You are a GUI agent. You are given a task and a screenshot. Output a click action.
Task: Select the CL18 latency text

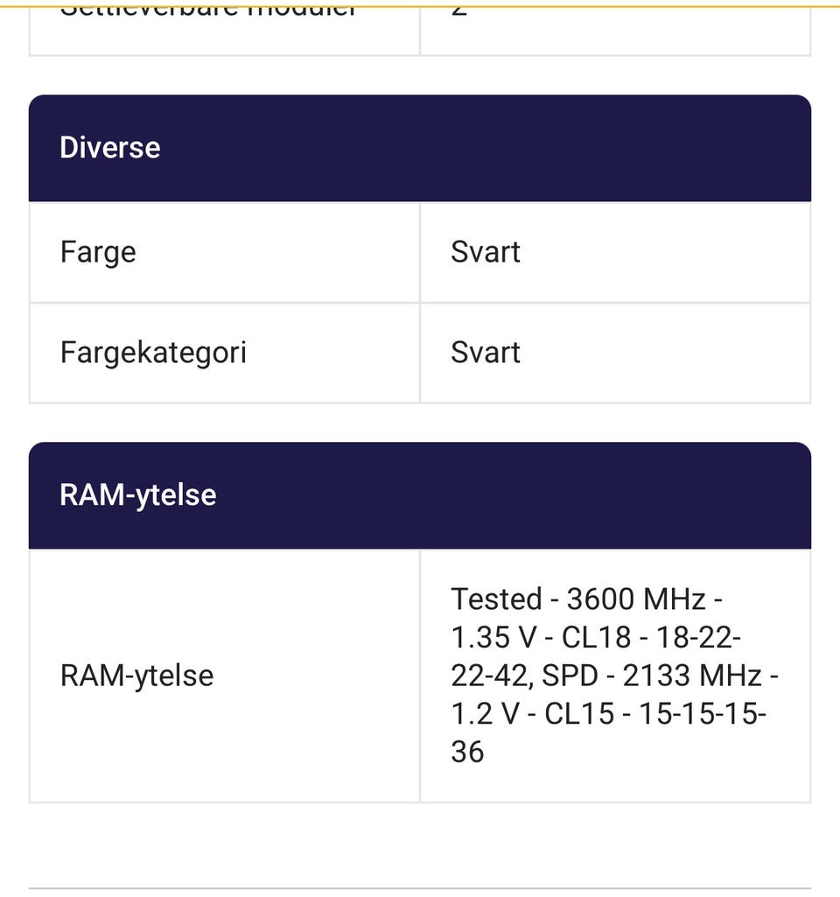tap(596, 638)
